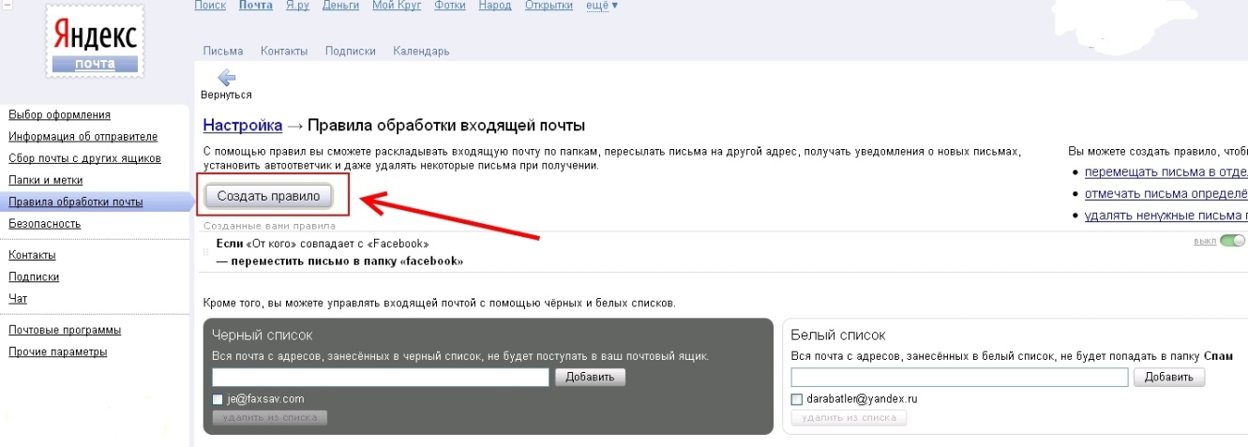This screenshot has height=447, width=1248.
Task: Click 'удалить из списка' in white list
Action: click(850, 417)
